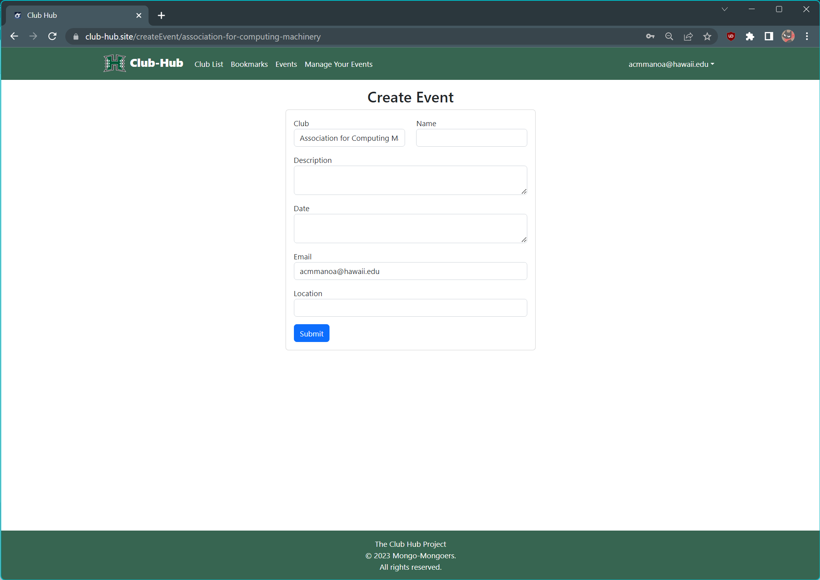
Task: Click into the Description textarea
Action: click(410, 180)
